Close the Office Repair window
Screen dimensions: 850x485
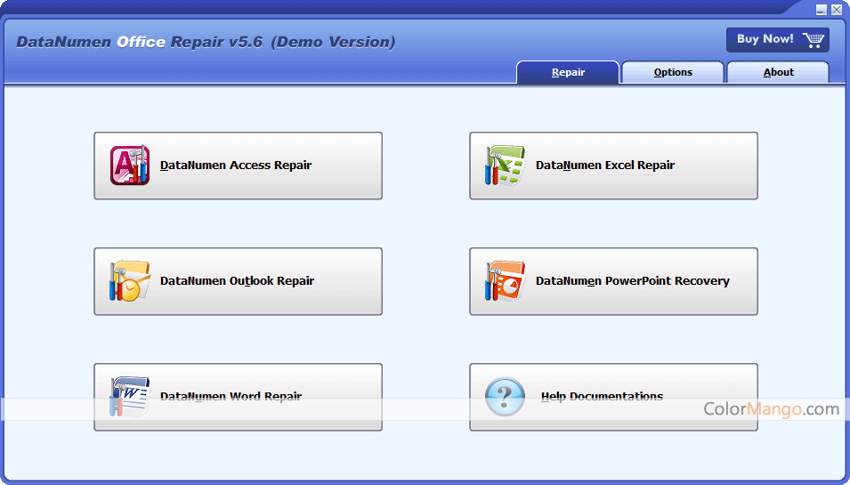(x=837, y=9)
